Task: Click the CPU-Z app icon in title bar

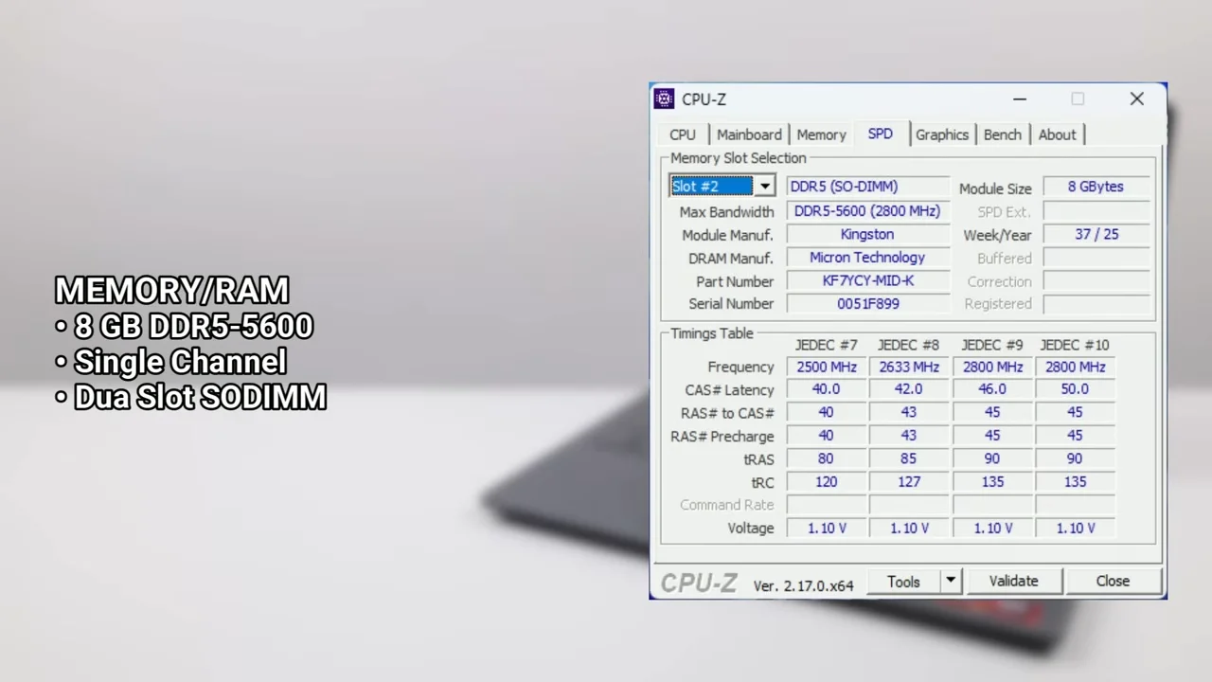Action: 664,99
